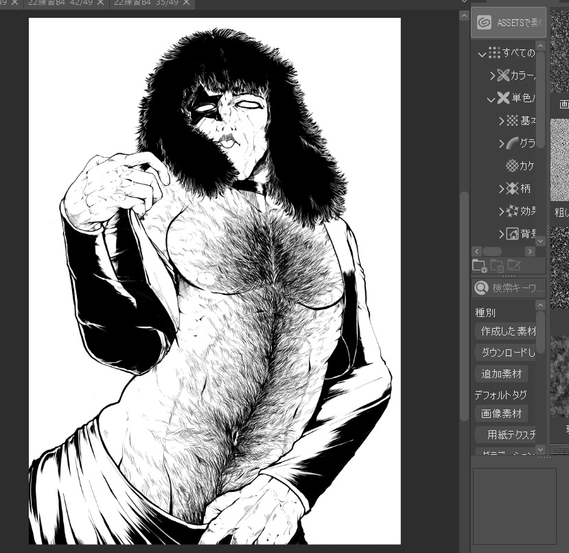Viewport: 569px width, 553px height.
Task: Filter by 追加素材 tag
Action: click(501, 374)
